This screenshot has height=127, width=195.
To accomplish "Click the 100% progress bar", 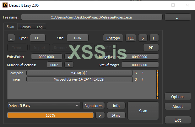I will tap(50, 115).
